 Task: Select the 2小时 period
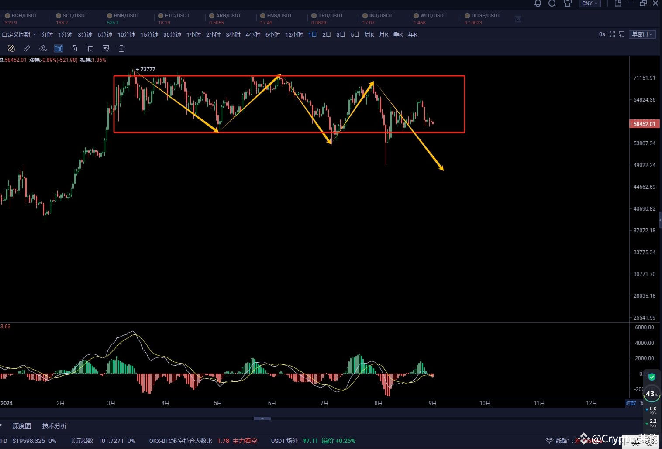coord(213,34)
